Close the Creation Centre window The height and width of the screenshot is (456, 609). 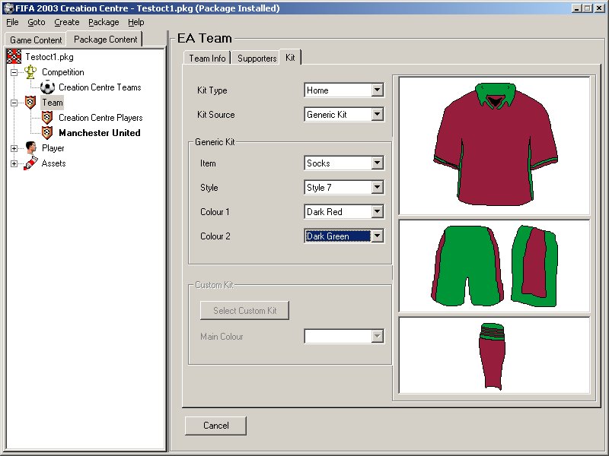click(x=600, y=8)
